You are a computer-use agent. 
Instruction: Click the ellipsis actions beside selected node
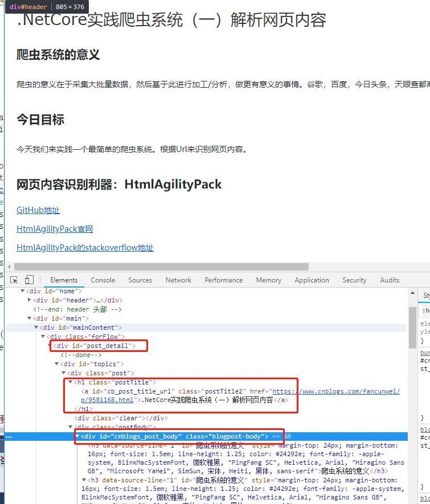[x=9, y=437]
